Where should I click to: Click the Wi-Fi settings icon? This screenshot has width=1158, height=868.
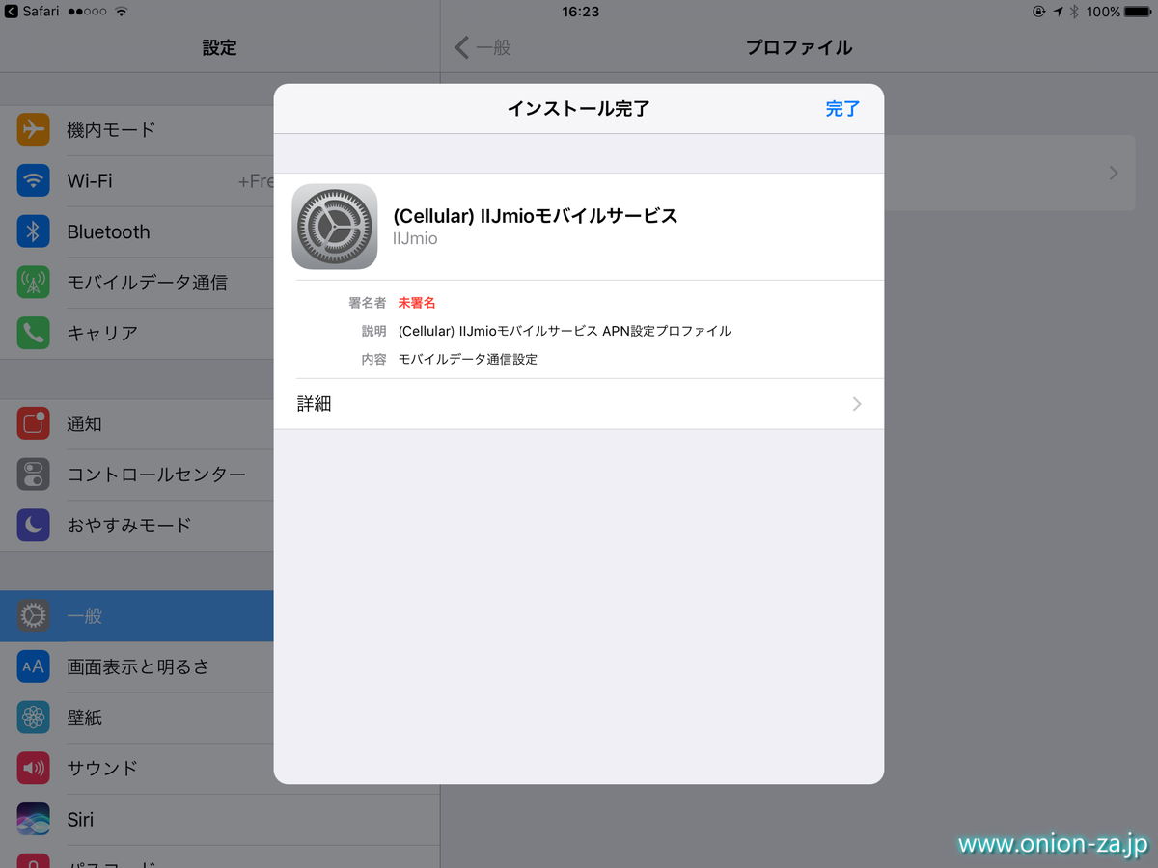point(33,180)
